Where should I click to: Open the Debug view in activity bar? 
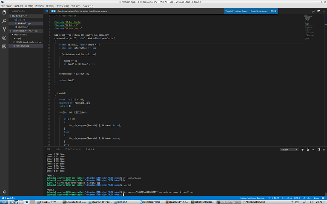pyautogui.click(x=4, y=38)
